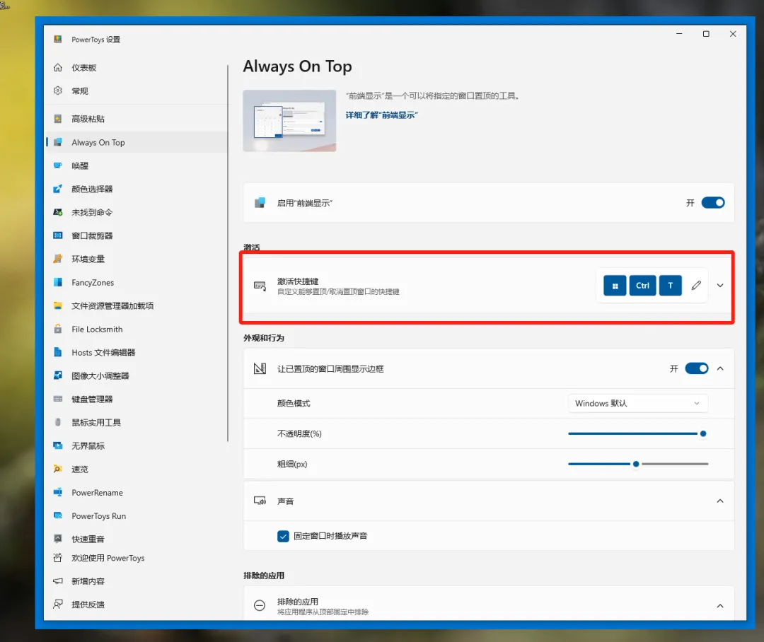Click the 不透明度(%) slider handle
The width and height of the screenshot is (764, 642).
tap(703, 433)
